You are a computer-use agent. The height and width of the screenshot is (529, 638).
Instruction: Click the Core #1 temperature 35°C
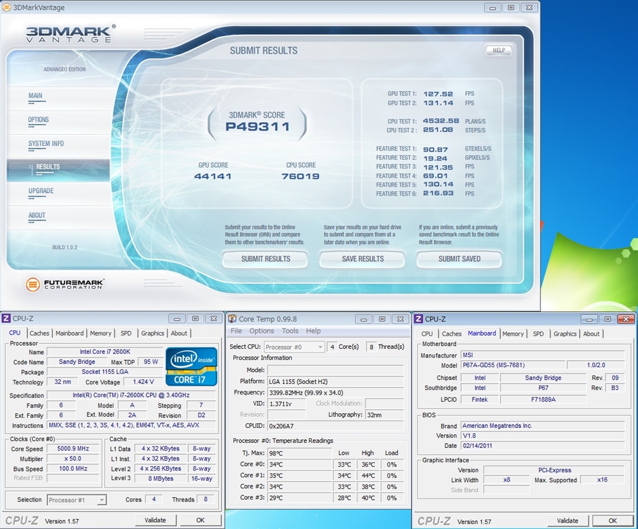[x=300, y=475]
